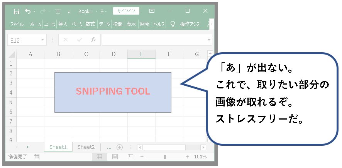Switch to the 挿入 ribbon tab
This screenshot has height=168, width=342.
[63, 24]
